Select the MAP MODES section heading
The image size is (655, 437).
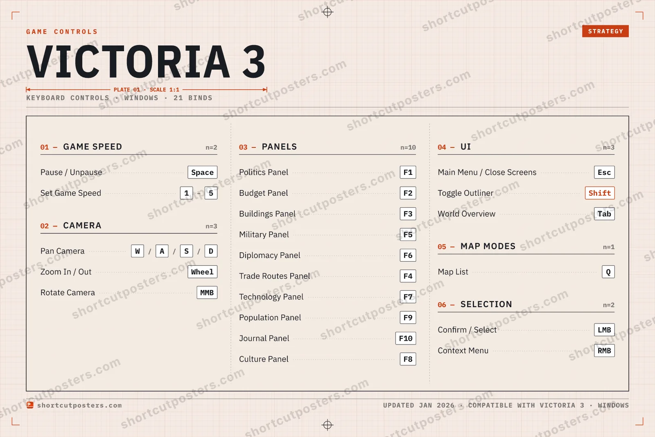[x=488, y=246]
